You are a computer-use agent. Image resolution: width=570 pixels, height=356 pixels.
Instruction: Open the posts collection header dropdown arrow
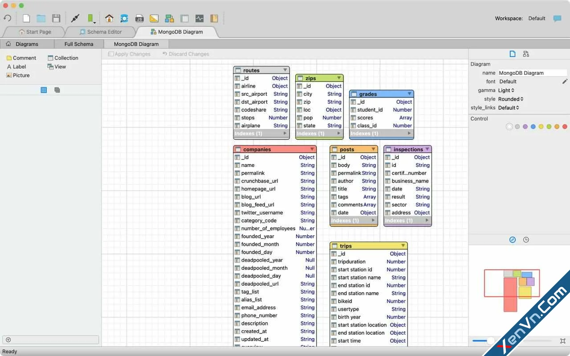tap(374, 149)
